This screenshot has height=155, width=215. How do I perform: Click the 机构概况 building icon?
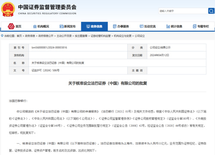tap(35, 27)
